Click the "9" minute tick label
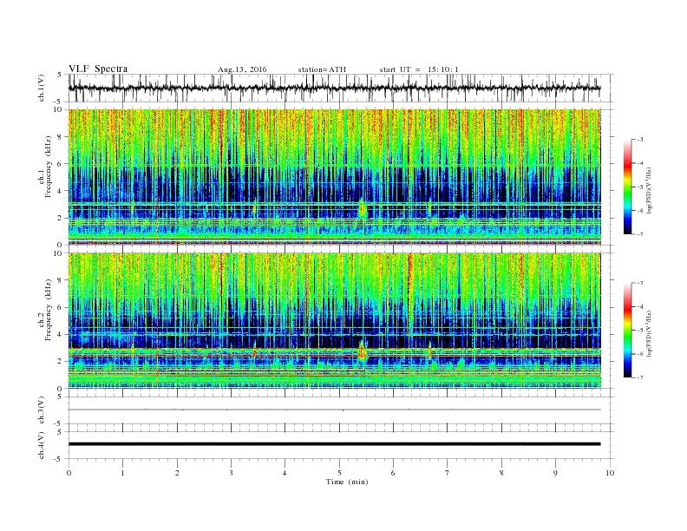687x531 pixels. (555, 473)
